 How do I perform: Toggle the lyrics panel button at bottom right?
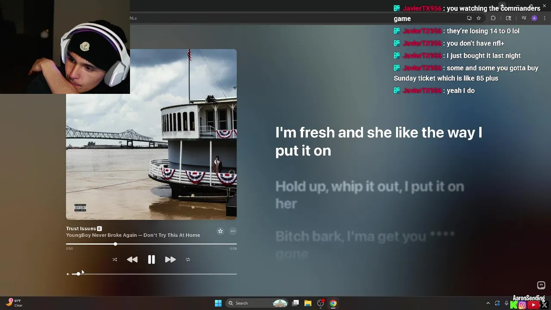coord(541,285)
